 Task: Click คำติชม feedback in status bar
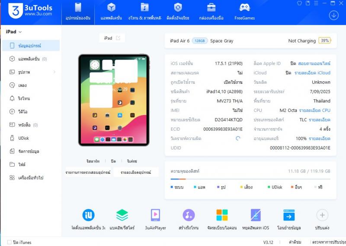point(295,242)
